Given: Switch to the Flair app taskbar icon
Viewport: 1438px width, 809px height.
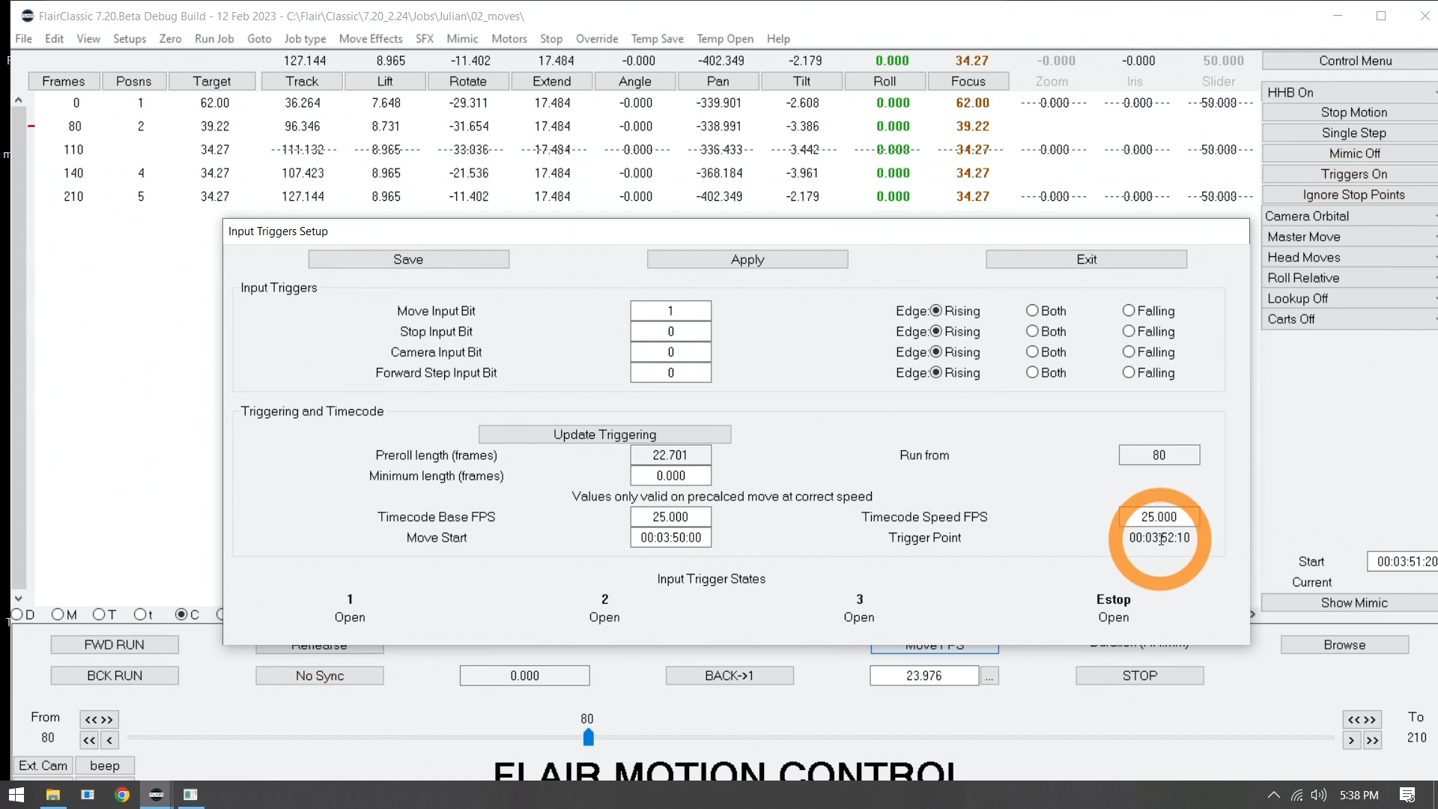Looking at the screenshot, I should pyautogui.click(x=157, y=795).
